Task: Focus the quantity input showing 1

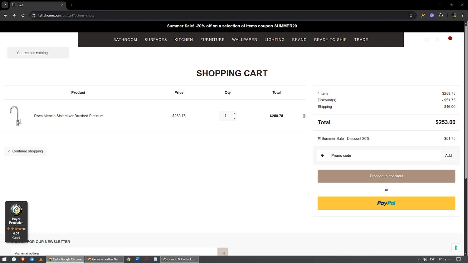Action: pyautogui.click(x=226, y=116)
